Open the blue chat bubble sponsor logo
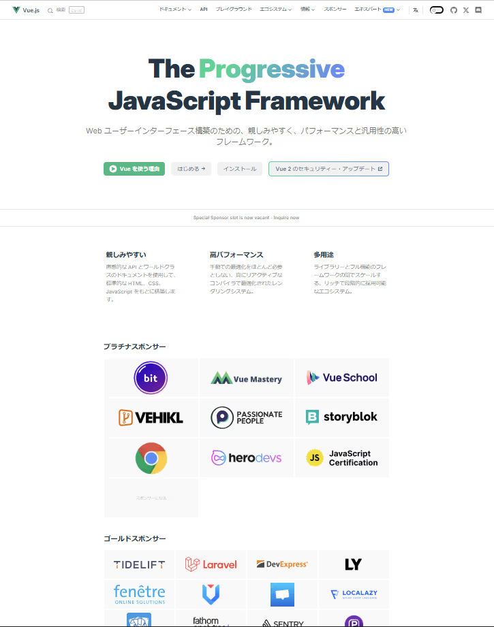Screen dimensions: 494x627 coord(282,594)
